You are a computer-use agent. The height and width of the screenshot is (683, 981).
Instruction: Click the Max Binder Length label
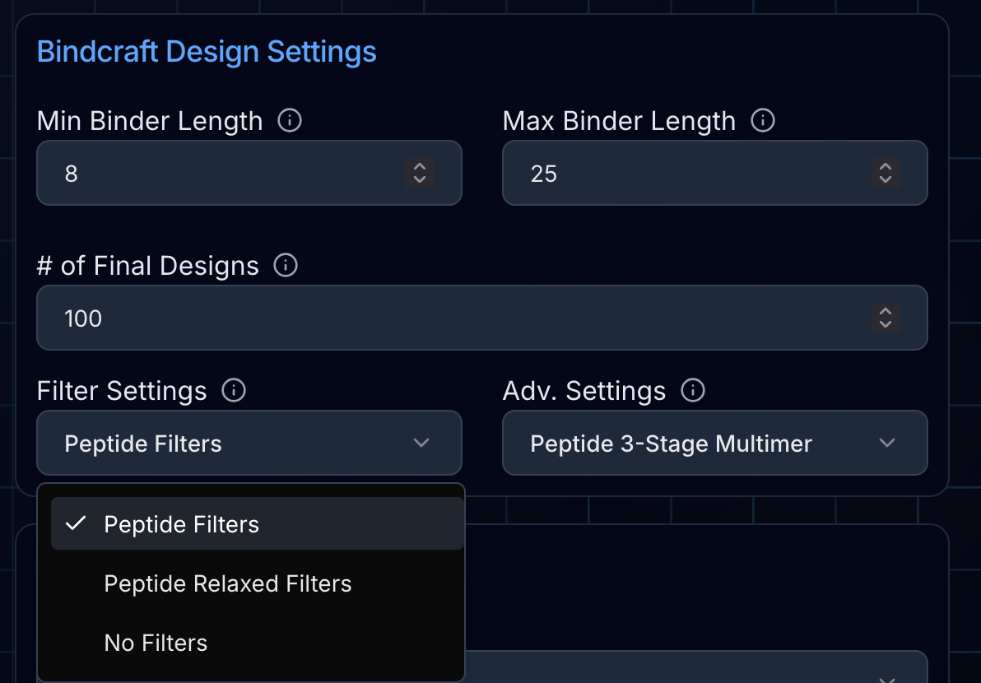coord(619,121)
